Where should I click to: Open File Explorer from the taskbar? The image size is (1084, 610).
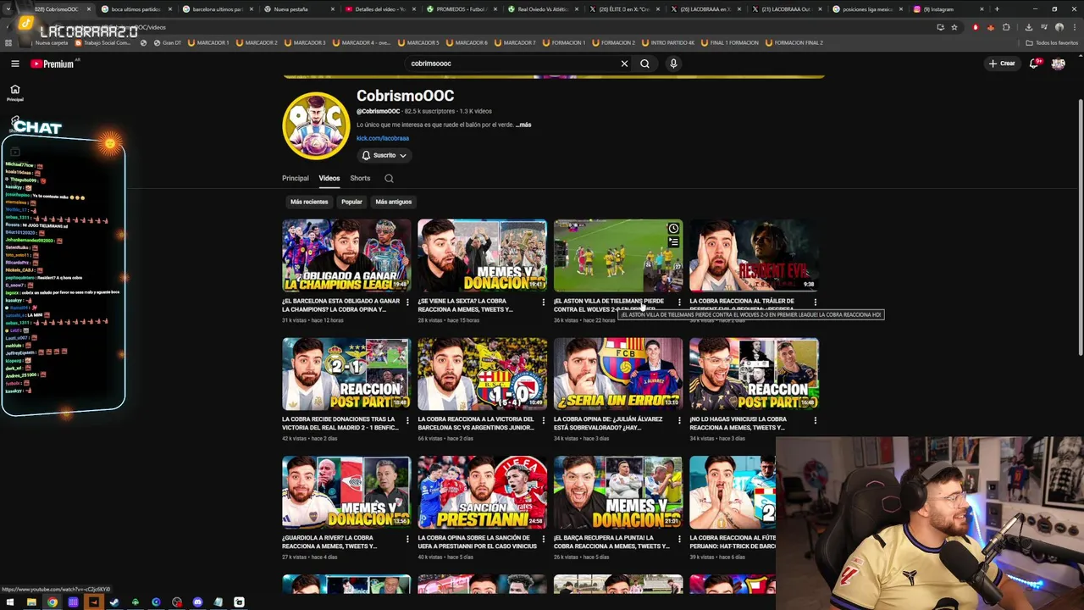click(31, 602)
